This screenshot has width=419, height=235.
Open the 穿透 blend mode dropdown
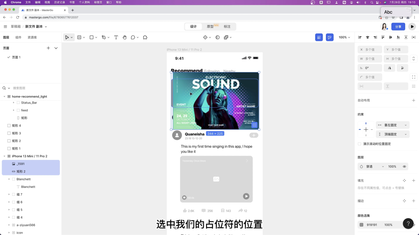[372, 167]
